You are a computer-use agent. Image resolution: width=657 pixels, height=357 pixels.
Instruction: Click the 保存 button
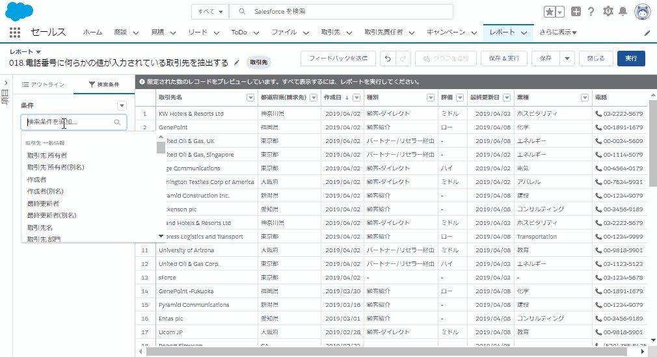[x=546, y=59]
